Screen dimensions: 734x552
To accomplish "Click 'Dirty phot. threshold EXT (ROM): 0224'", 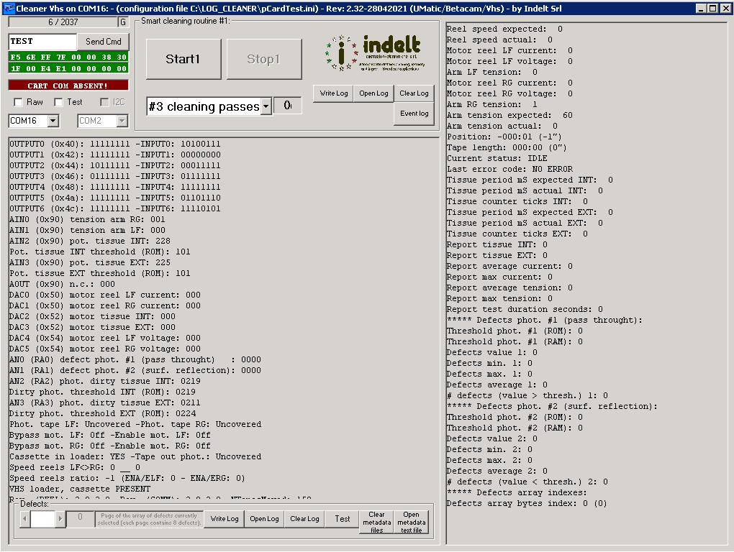I will pos(102,414).
